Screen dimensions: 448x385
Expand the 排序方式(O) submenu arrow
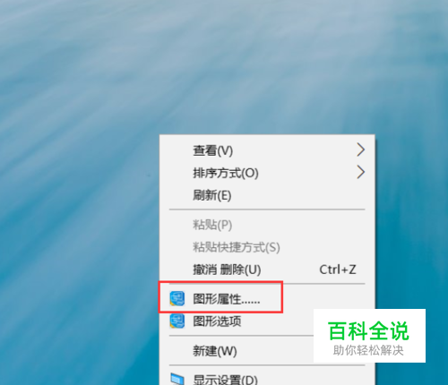pos(361,172)
